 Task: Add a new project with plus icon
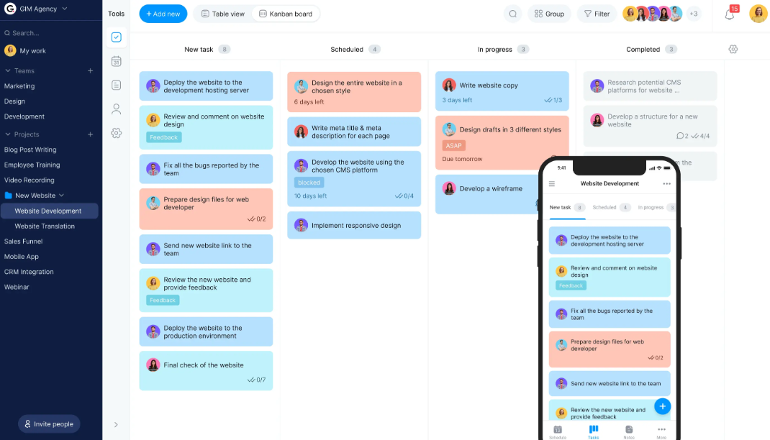coord(91,134)
